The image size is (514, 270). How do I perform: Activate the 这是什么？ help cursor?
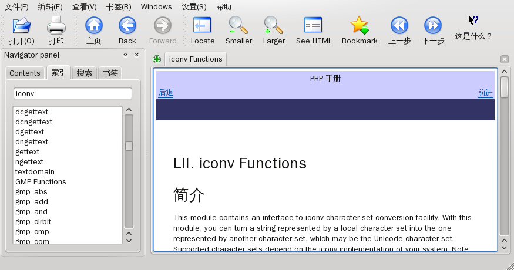[473, 21]
